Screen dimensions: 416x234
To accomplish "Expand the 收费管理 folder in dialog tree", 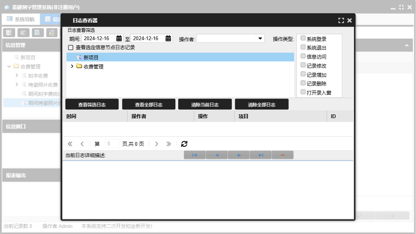I will point(72,66).
